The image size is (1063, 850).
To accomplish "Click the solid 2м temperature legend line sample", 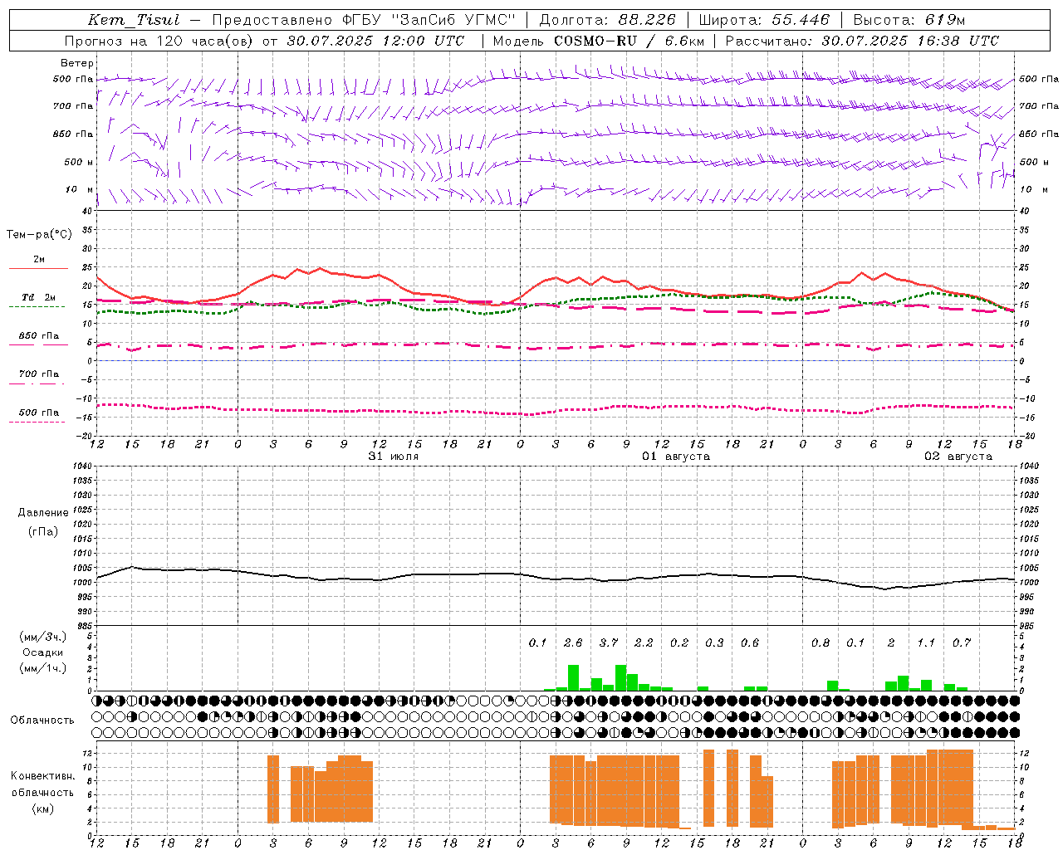I will coord(38,268).
